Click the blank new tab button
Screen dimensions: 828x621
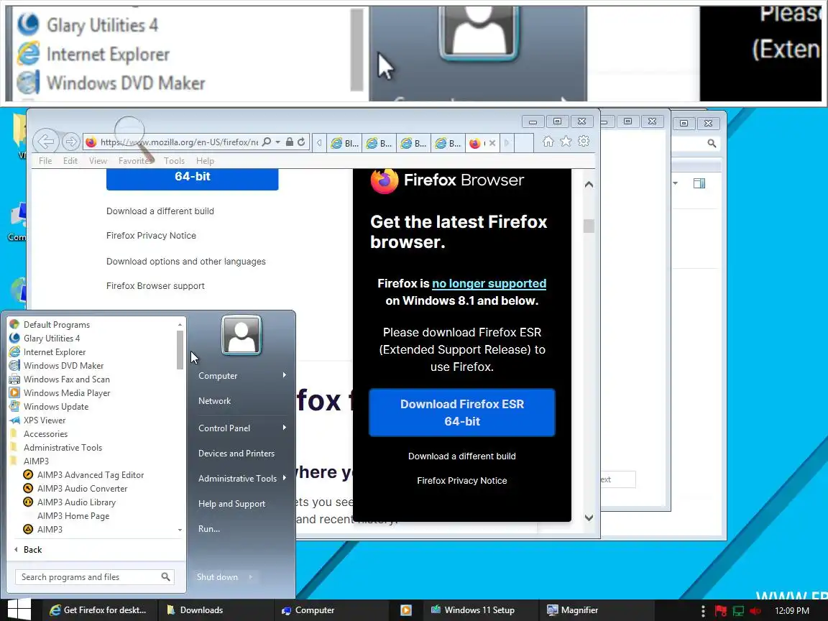(x=523, y=143)
